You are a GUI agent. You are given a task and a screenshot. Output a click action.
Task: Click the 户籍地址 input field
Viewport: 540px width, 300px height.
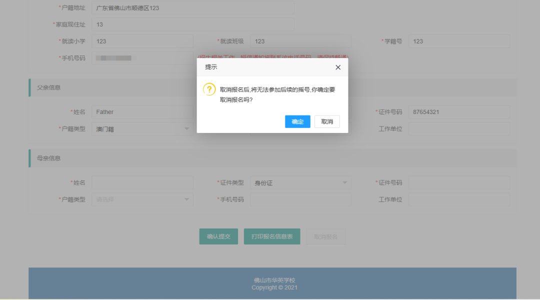pyautogui.click(x=192, y=8)
